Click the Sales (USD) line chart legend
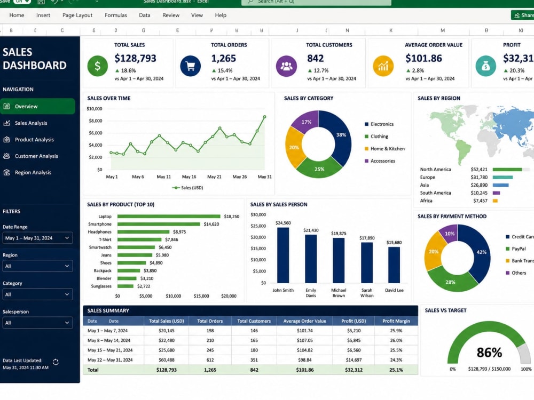 [187, 188]
